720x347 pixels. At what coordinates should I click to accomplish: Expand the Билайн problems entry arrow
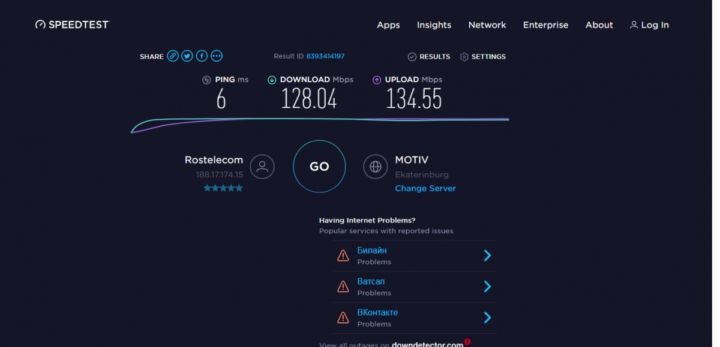coord(487,256)
